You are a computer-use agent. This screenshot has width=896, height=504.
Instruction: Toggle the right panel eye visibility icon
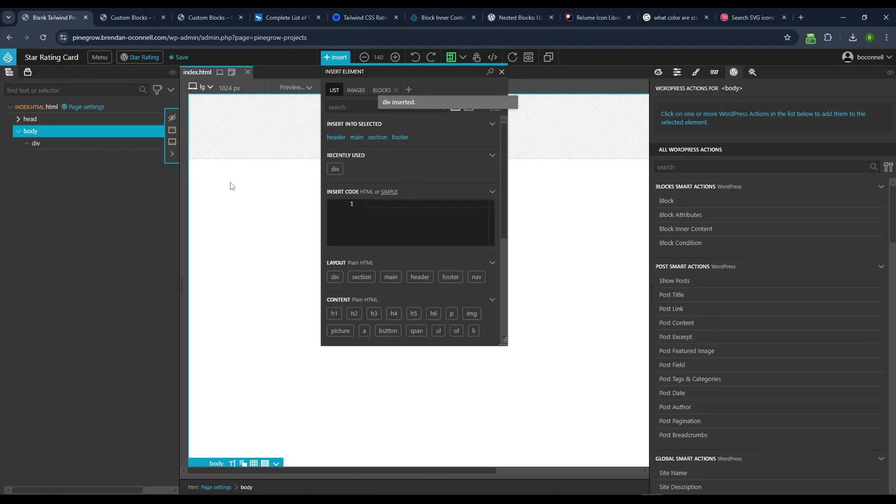click(890, 72)
